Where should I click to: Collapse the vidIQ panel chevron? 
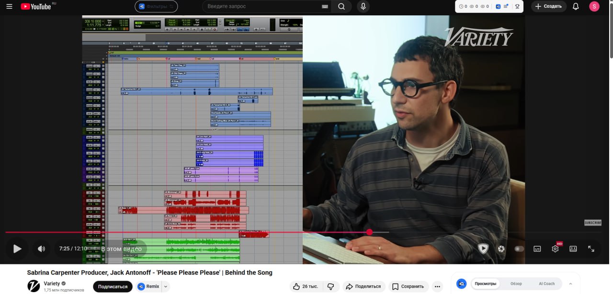[570, 283]
